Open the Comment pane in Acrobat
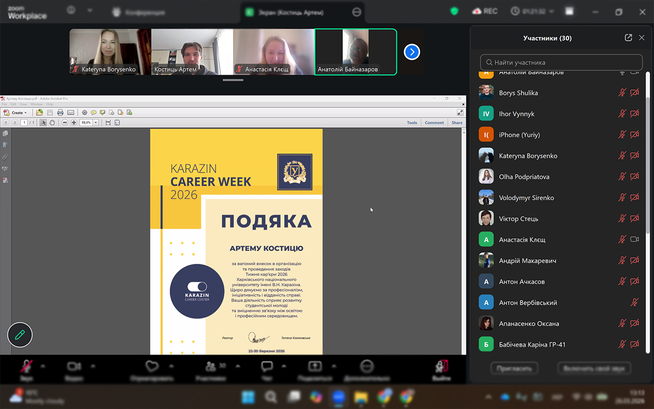 pyautogui.click(x=434, y=123)
